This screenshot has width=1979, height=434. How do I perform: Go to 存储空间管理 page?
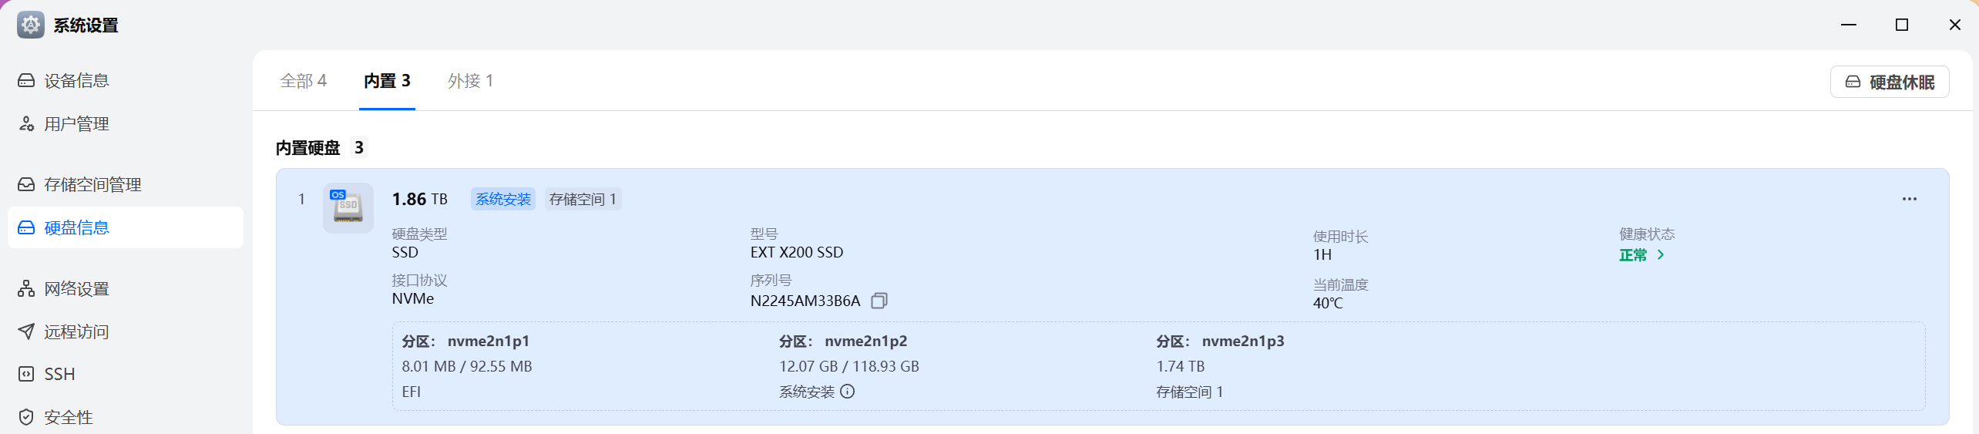(x=92, y=185)
